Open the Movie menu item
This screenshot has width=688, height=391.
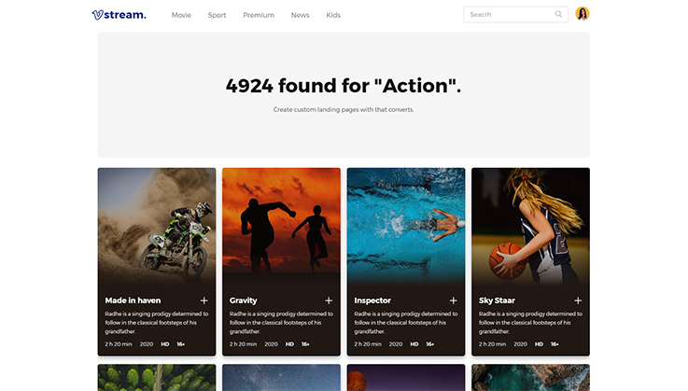coord(181,15)
